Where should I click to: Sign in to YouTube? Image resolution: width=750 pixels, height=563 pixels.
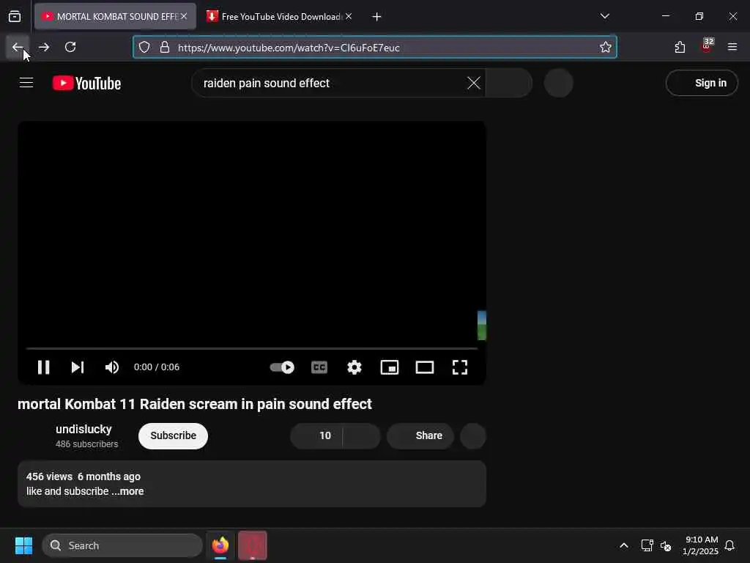click(702, 83)
